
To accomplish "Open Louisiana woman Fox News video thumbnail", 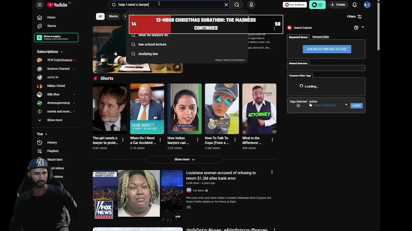I will coord(138,195).
